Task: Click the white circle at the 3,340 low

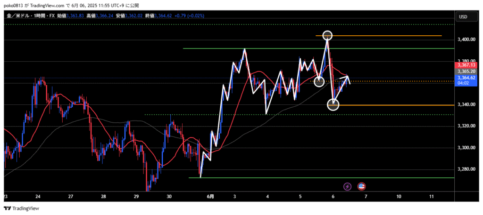Action: (333, 105)
